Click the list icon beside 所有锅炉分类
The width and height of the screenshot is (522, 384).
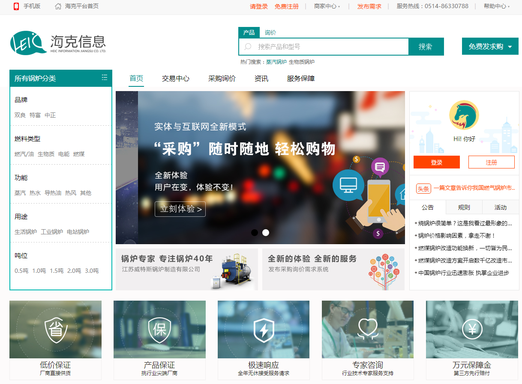pos(105,77)
